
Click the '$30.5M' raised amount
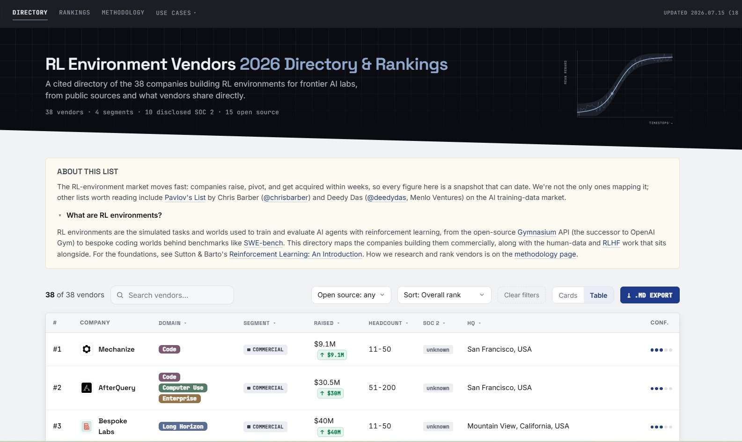point(327,383)
